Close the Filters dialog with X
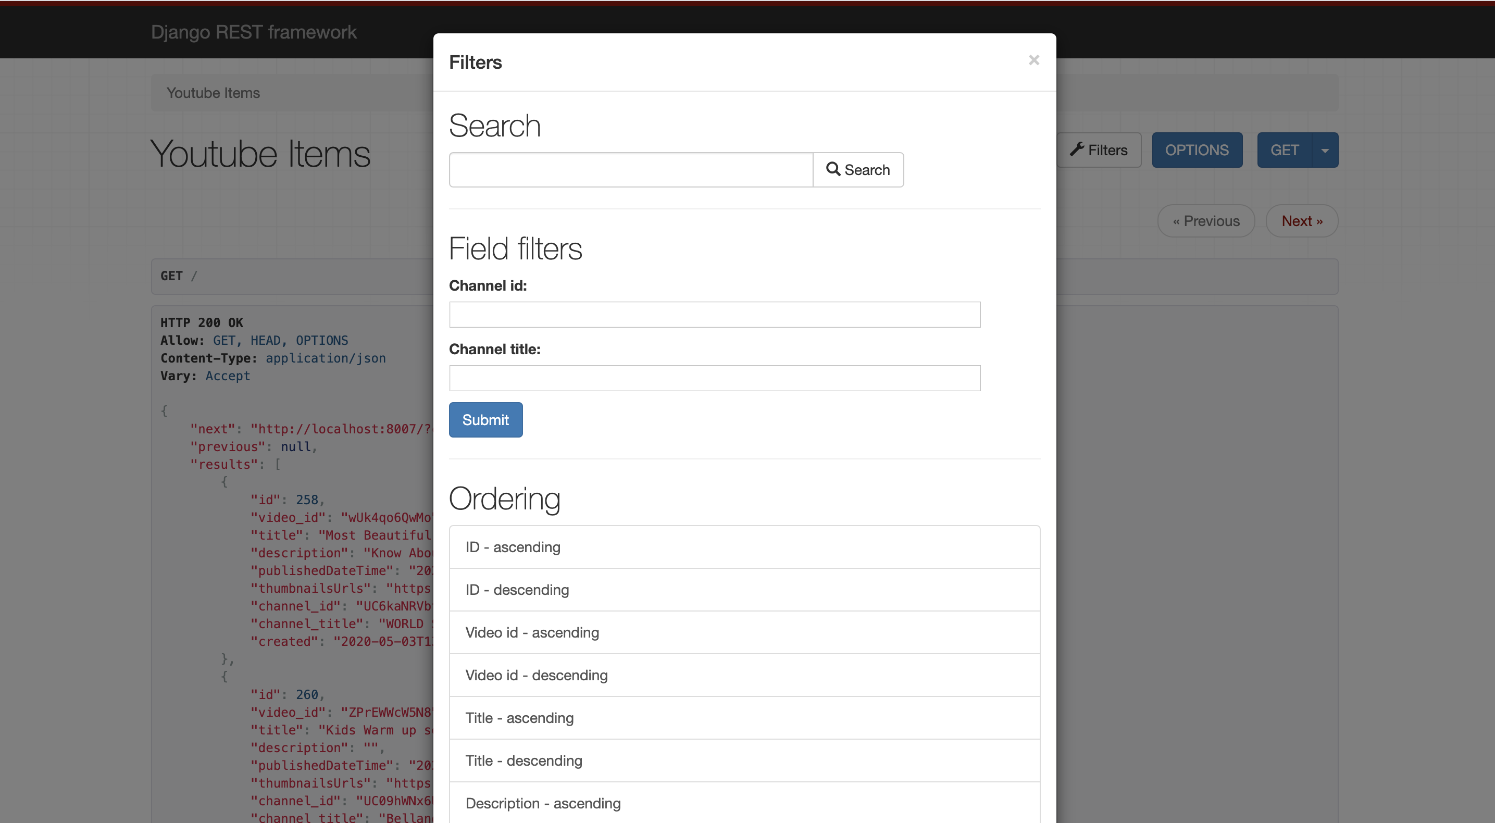 pyautogui.click(x=1033, y=60)
